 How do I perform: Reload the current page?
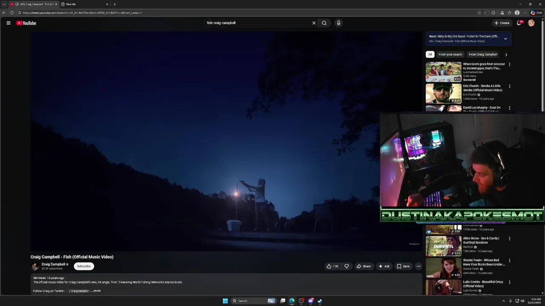point(12,13)
